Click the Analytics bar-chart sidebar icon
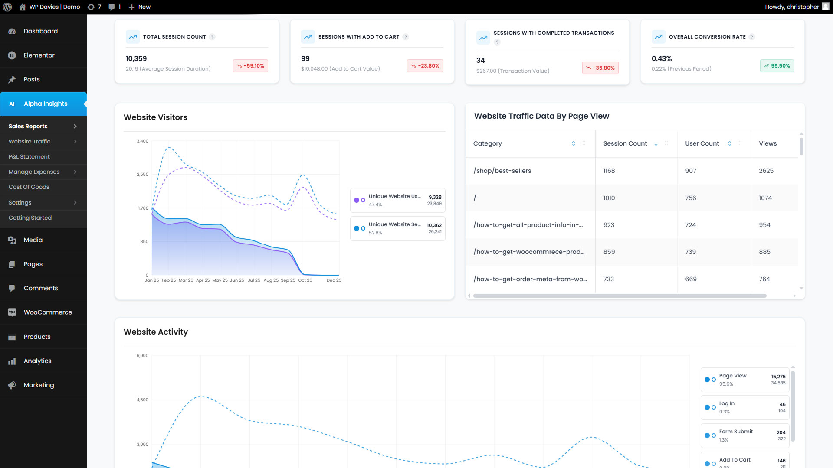This screenshot has height=468, width=833. pos(12,361)
